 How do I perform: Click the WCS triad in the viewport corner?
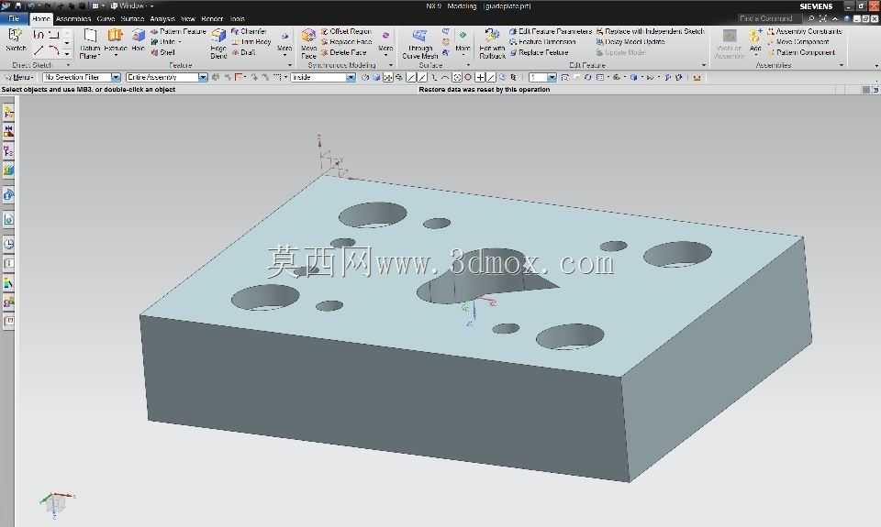pyautogui.click(x=56, y=503)
